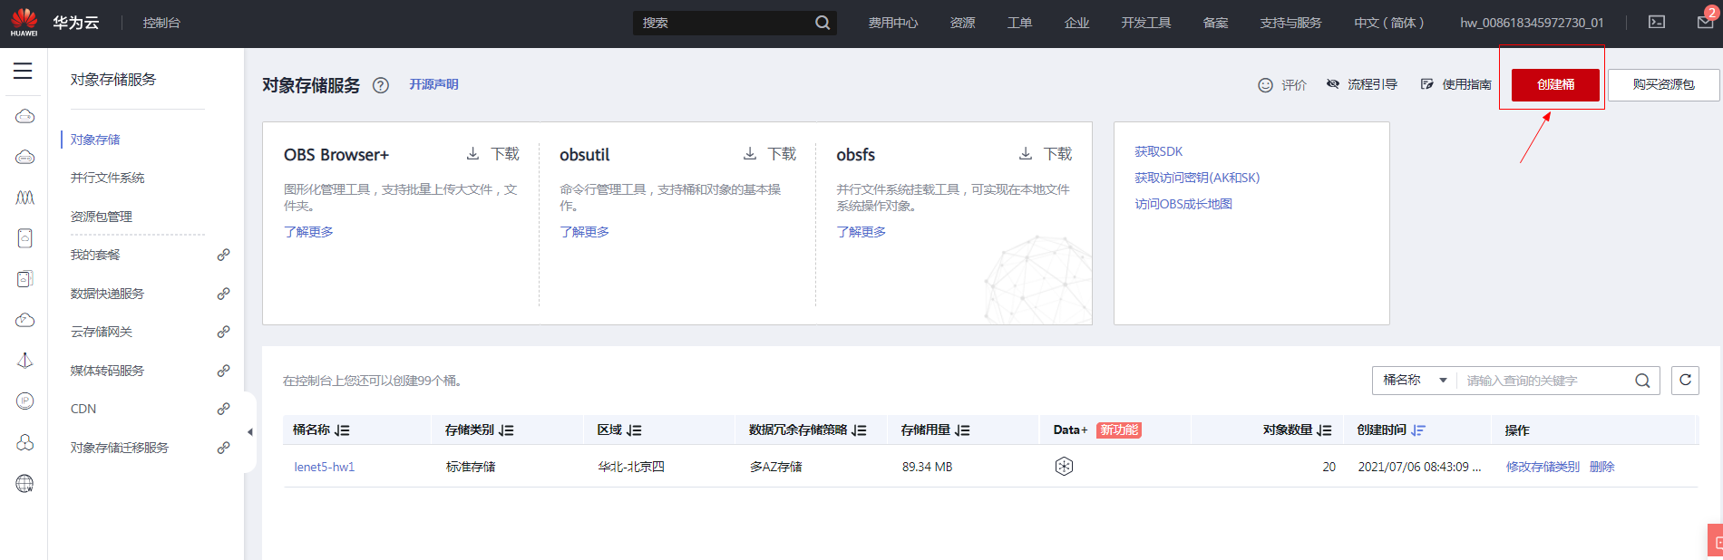
Task: Sort the table by 桶名称 column
Action: pyautogui.click(x=342, y=430)
